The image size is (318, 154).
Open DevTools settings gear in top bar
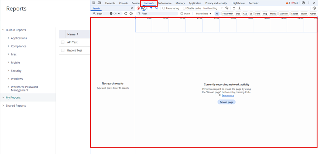click(x=303, y=3)
